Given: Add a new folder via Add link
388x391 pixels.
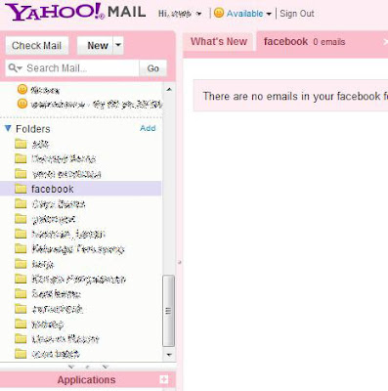Looking at the screenshot, I should coord(148,128).
